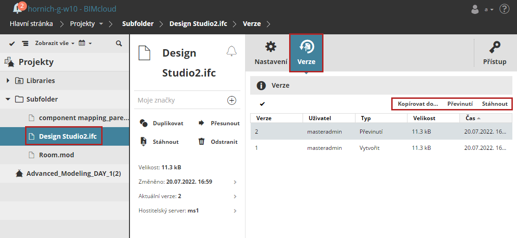The width and height of the screenshot is (517, 238).
Task: Add a tag with the plus icon
Action: pyautogui.click(x=232, y=100)
